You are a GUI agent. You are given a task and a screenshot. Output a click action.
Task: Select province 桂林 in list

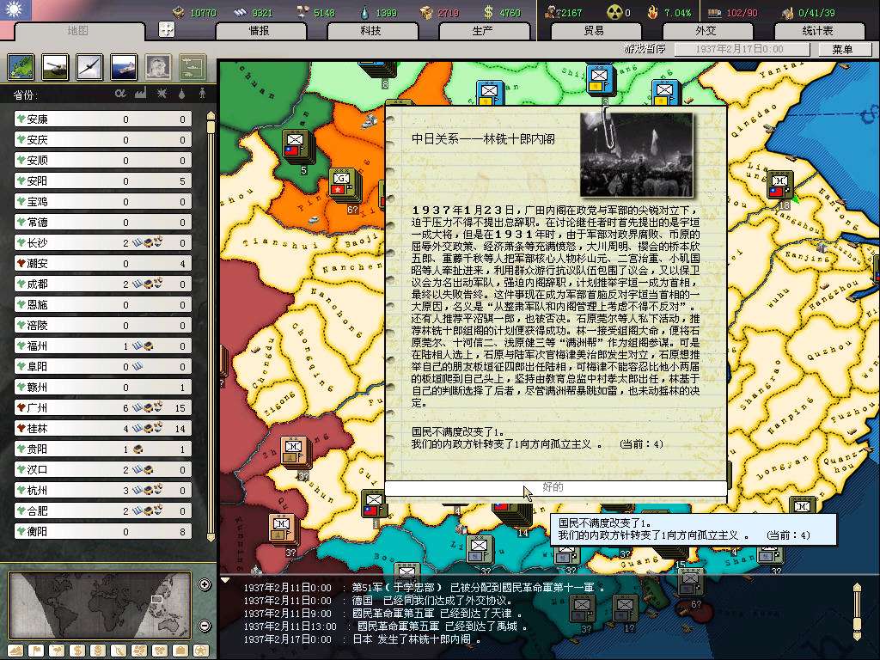[103, 429]
